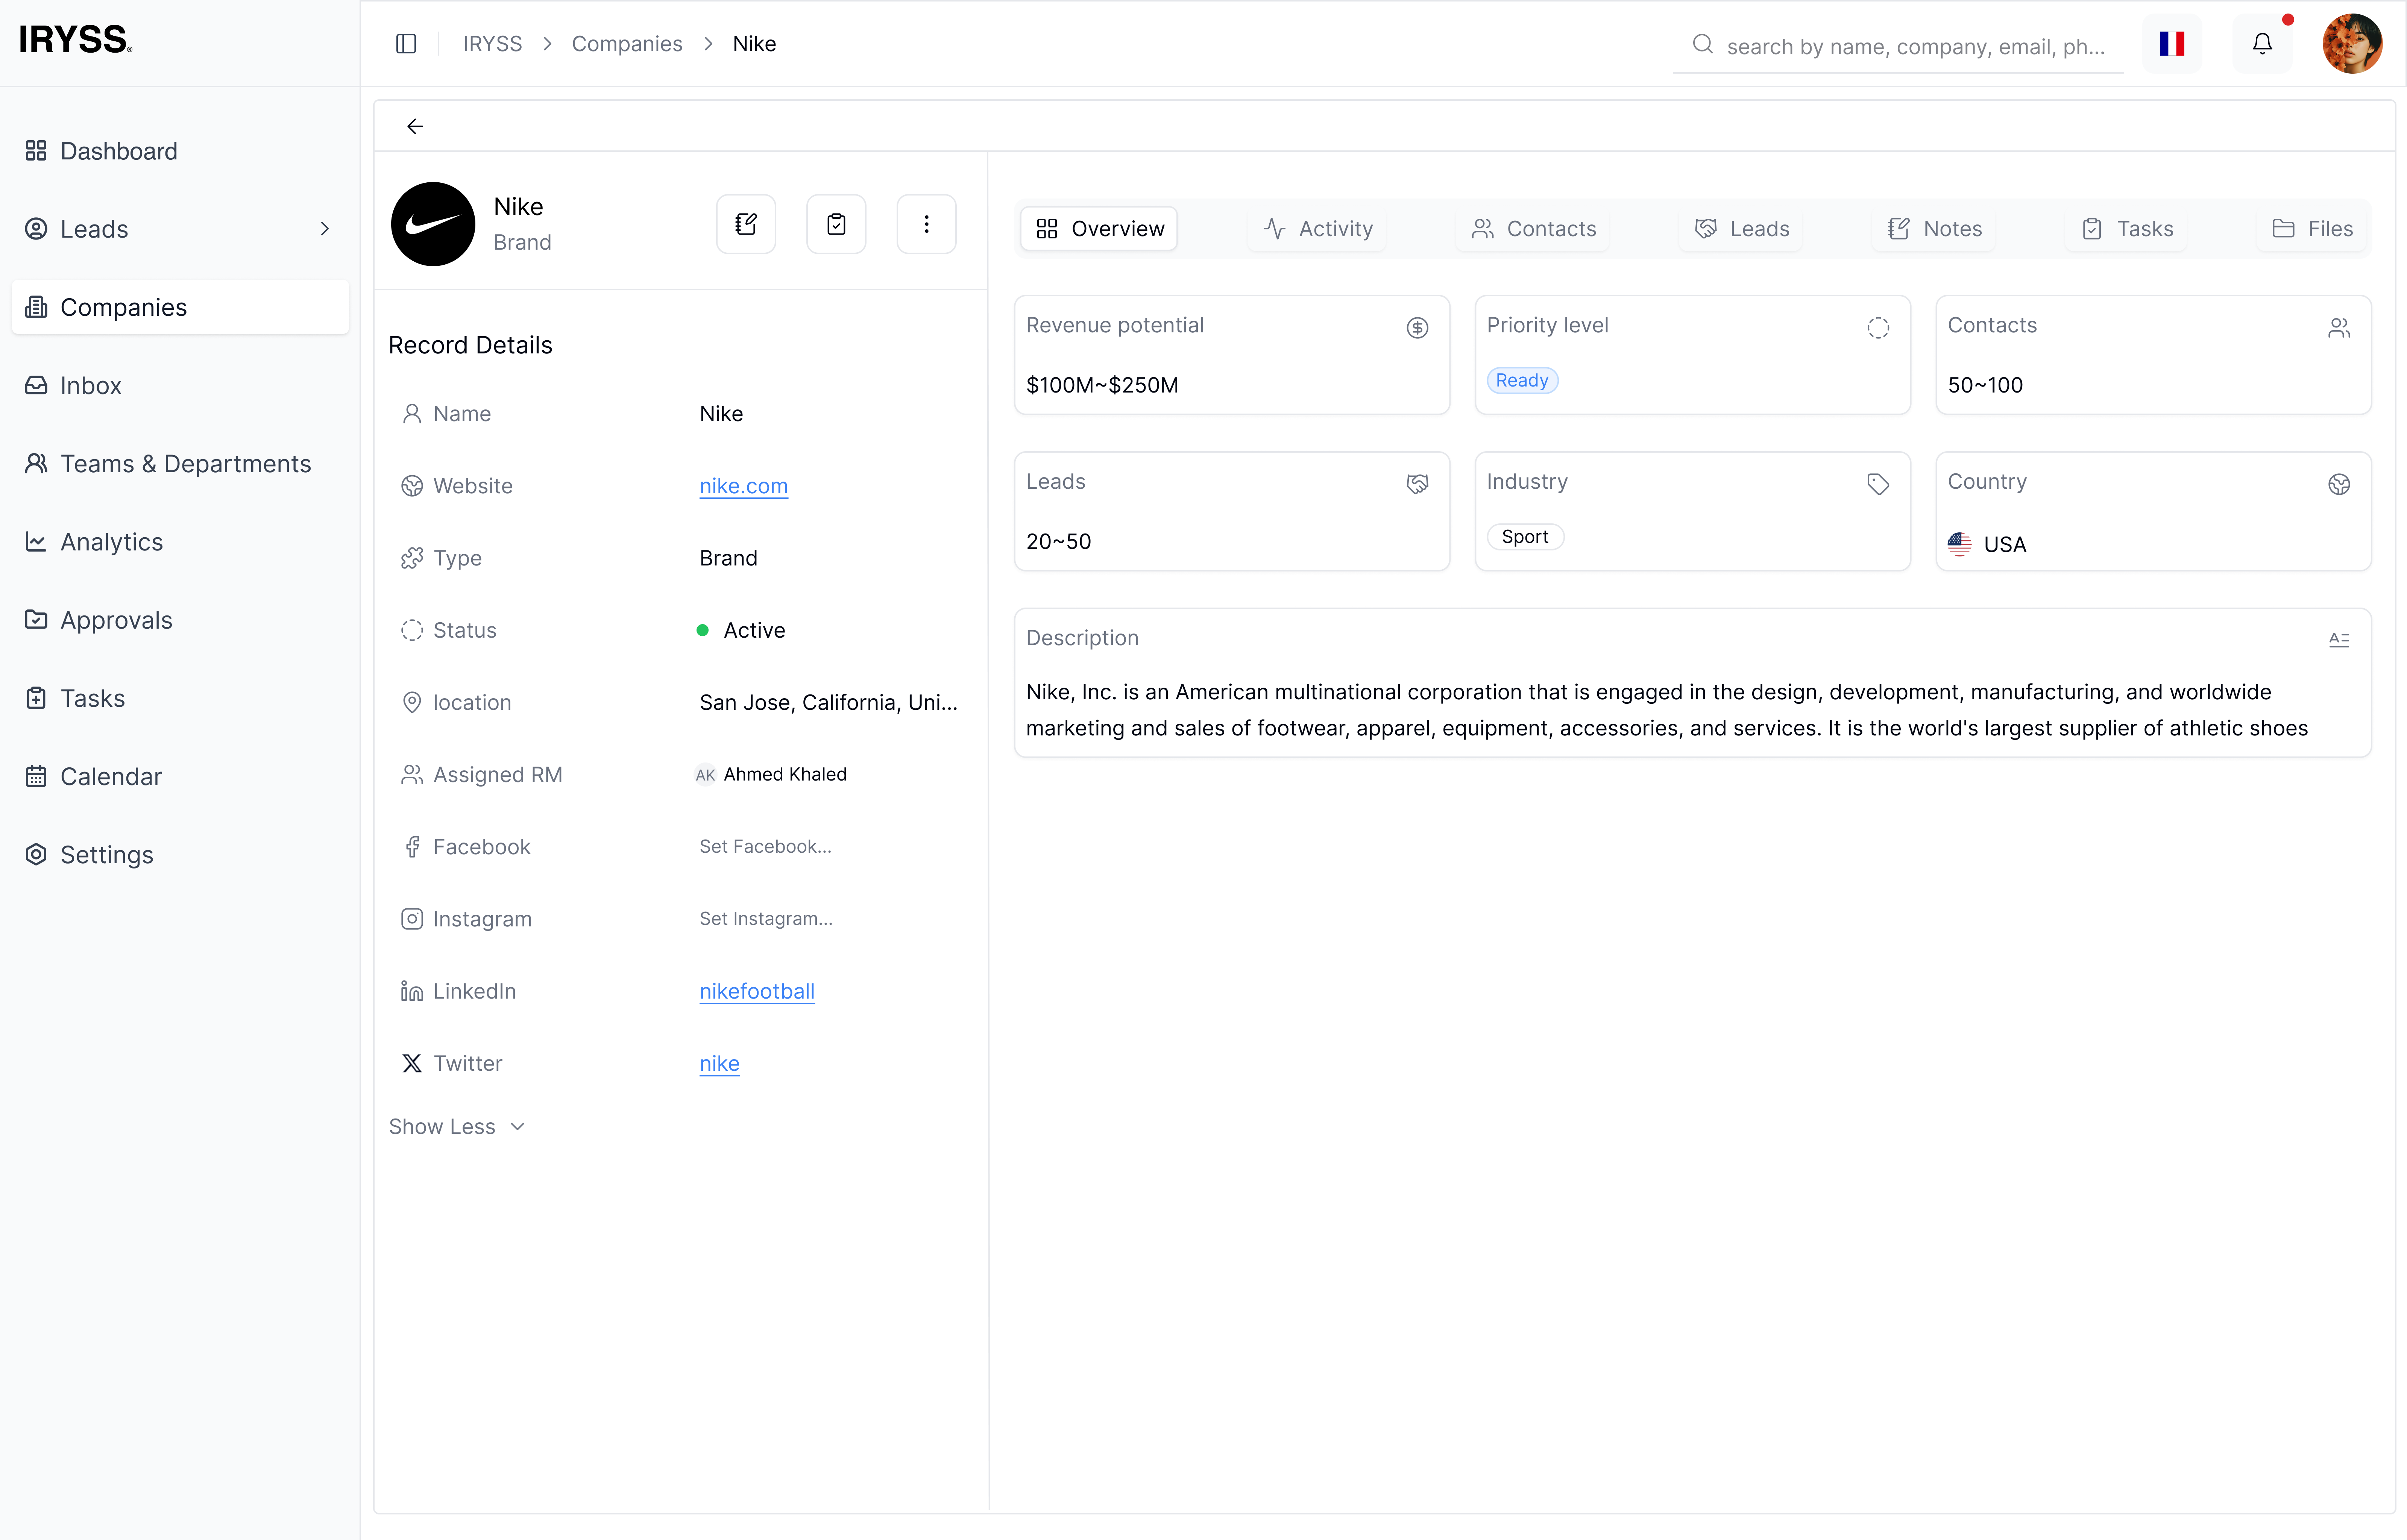Click the Ahmed Khaled assigned RM
This screenshot has height=1540, width=2407.
click(771, 775)
